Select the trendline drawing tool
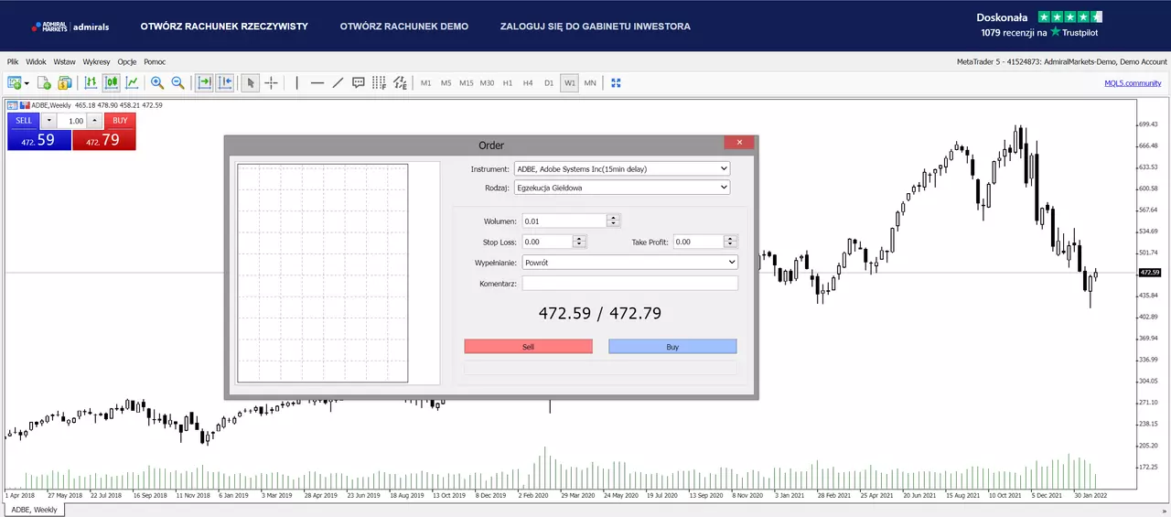Screen dimensions: 1171x517 point(338,82)
